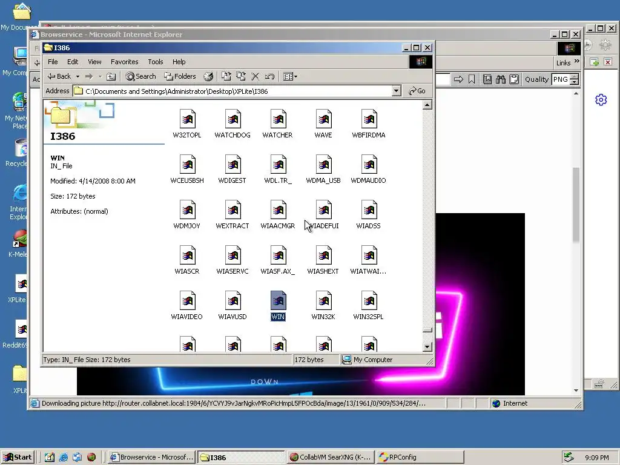The width and height of the screenshot is (620, 465).
Task: Click the Undo toolbar icon
Action: pos(269,76)
